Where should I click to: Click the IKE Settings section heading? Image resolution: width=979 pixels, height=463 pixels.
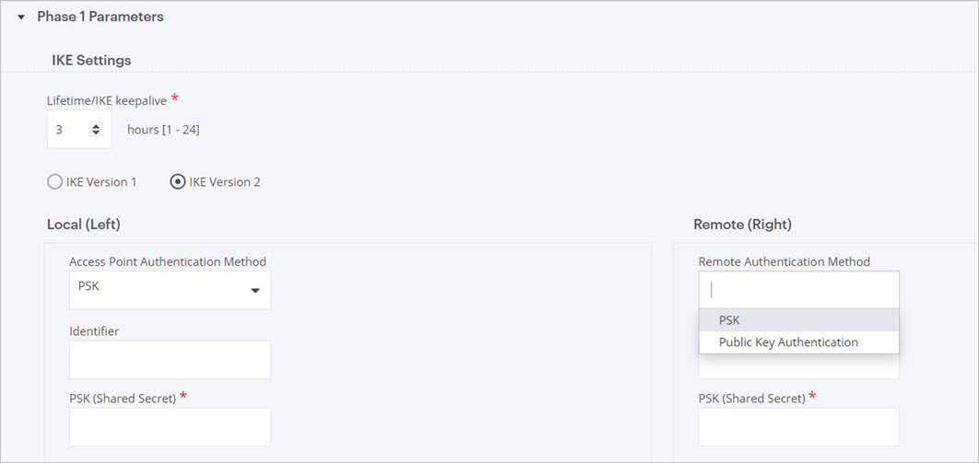(x=91, y=61)
